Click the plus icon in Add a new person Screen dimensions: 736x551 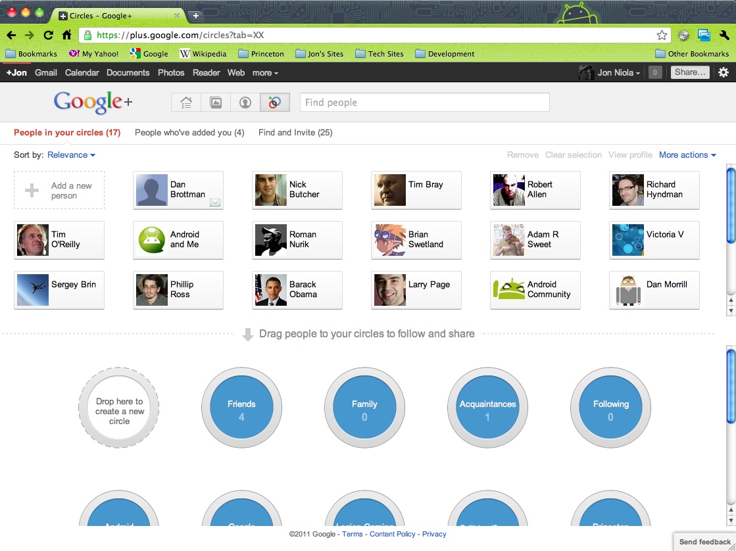(x=32, y=190)
